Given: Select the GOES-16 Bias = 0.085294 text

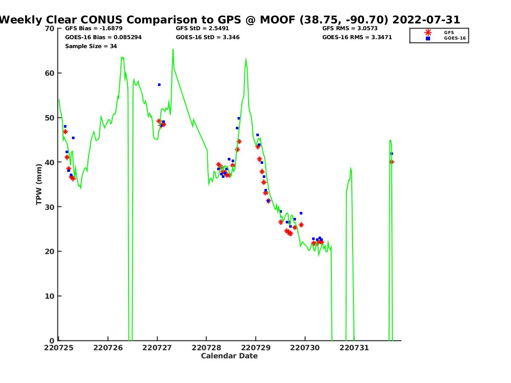Looking at the screenshot, I should tap(103, 37).
